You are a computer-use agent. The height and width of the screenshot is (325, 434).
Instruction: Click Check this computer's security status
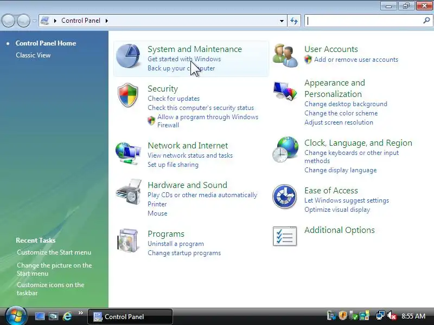pyautogui.click(x=201, y=108)
